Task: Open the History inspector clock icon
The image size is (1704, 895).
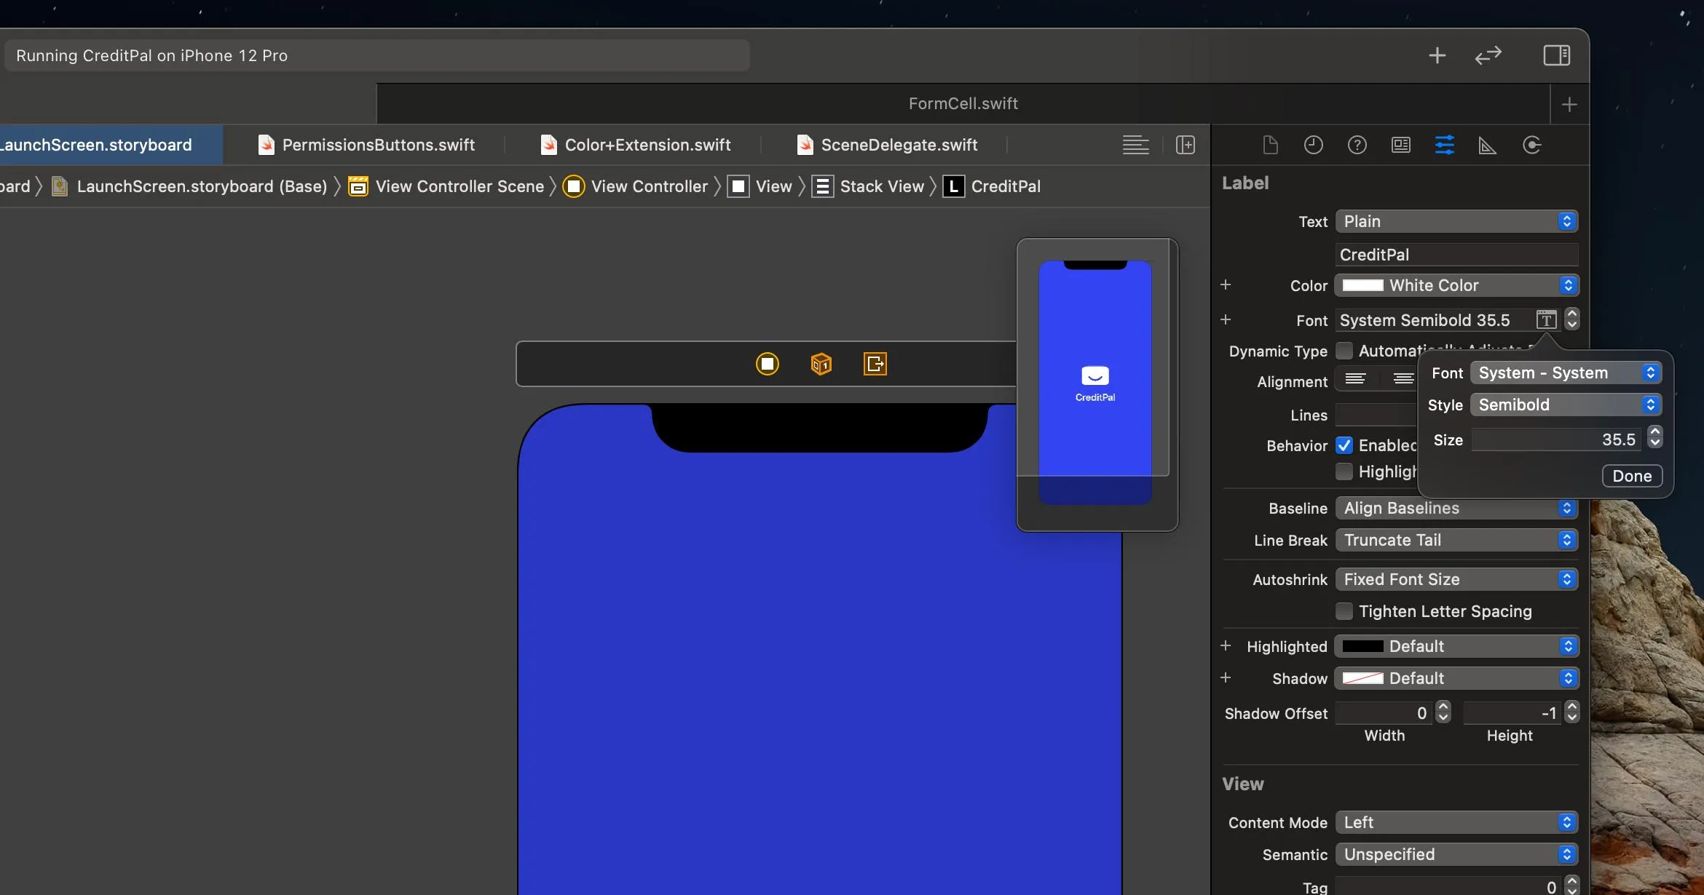Action: coord(1313,145)
